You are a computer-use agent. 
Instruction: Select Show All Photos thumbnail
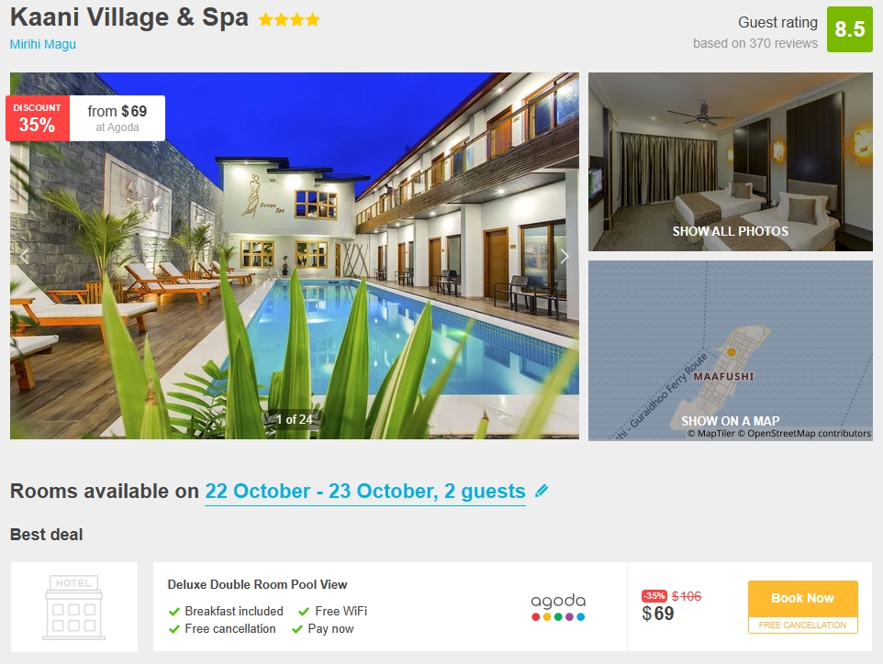[x=731, y=162]
